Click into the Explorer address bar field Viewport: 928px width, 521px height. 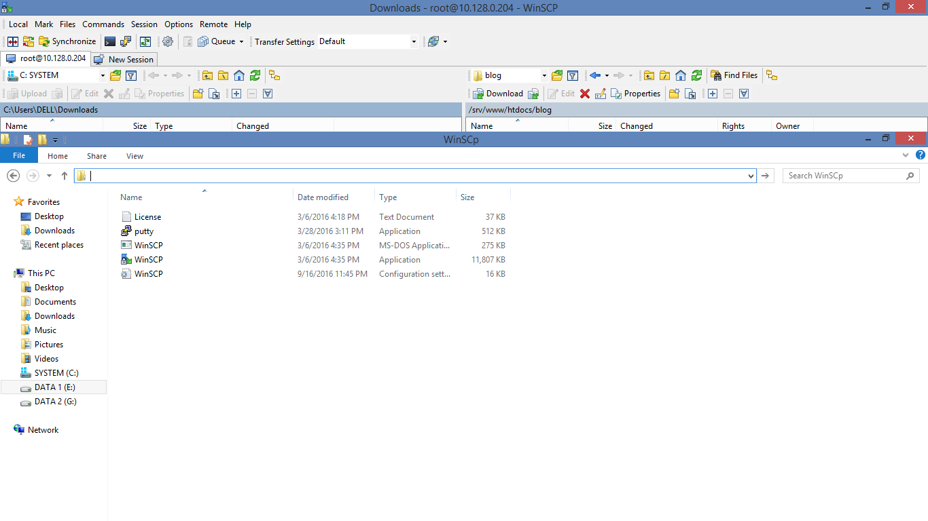pos(415,176)
